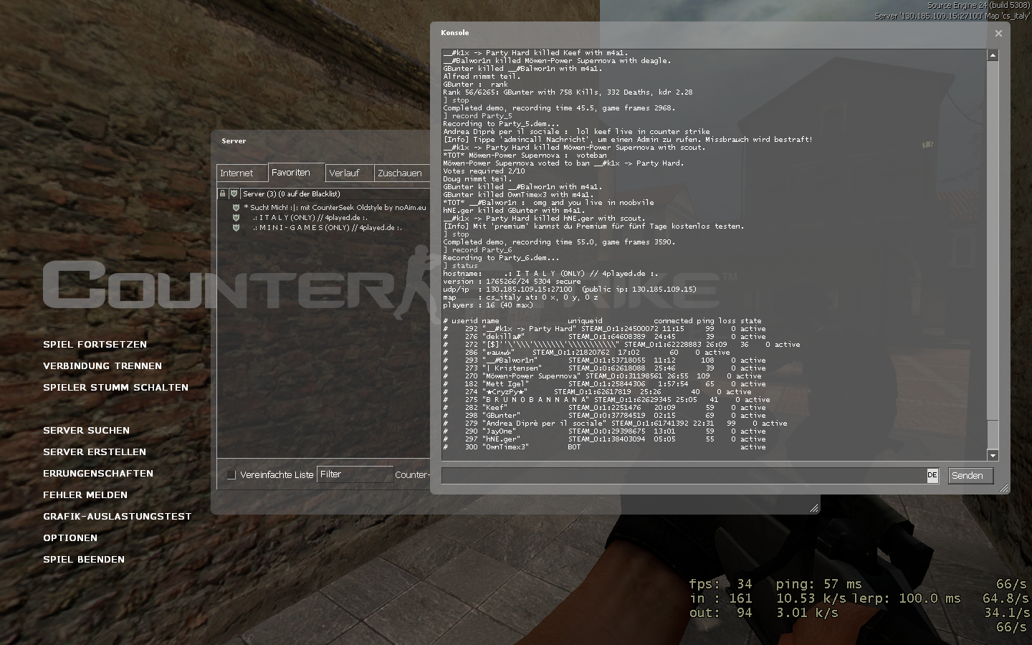Click the shield icon beside the CounterSeek Oldstyle server
This screenshot has height=645, width=1032.
pos(236,208)
